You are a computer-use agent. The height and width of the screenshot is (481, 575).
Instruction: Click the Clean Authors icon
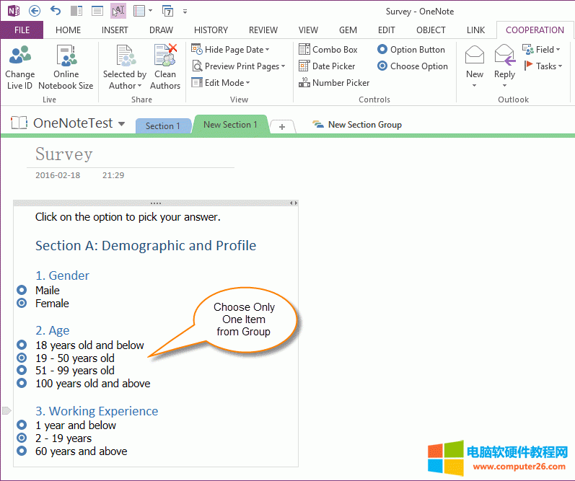tap(165, 56)
